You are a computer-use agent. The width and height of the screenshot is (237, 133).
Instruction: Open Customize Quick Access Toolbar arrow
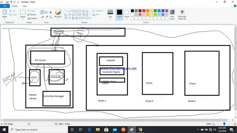18,2
